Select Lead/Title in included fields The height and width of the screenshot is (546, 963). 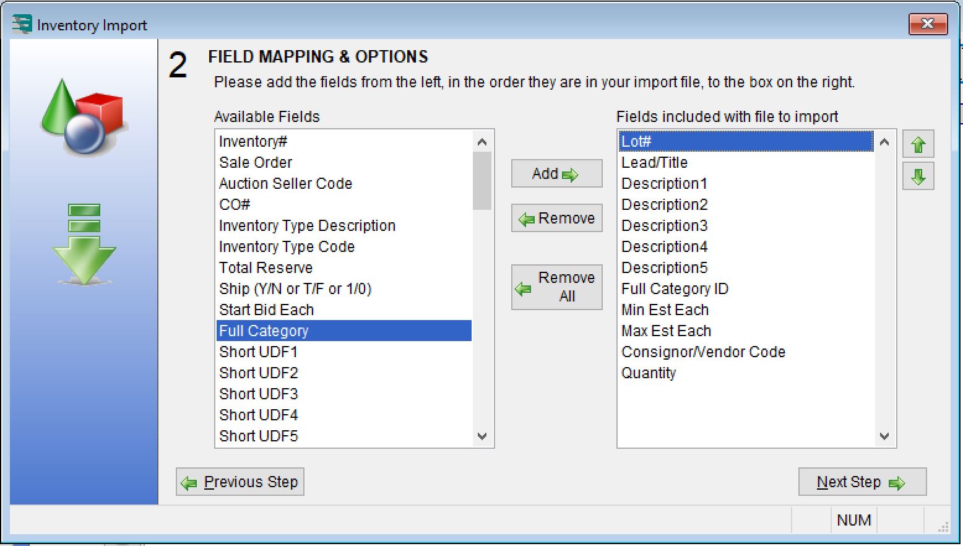[x=746, y=163]
